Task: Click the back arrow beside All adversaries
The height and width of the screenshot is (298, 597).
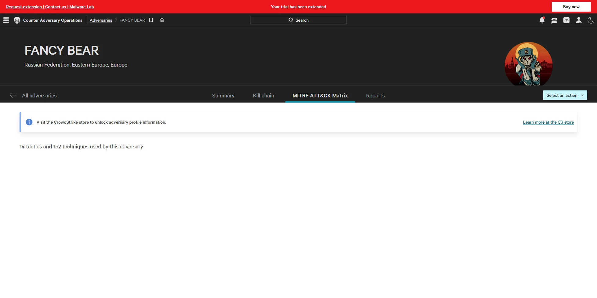Action: pos(13,95)
